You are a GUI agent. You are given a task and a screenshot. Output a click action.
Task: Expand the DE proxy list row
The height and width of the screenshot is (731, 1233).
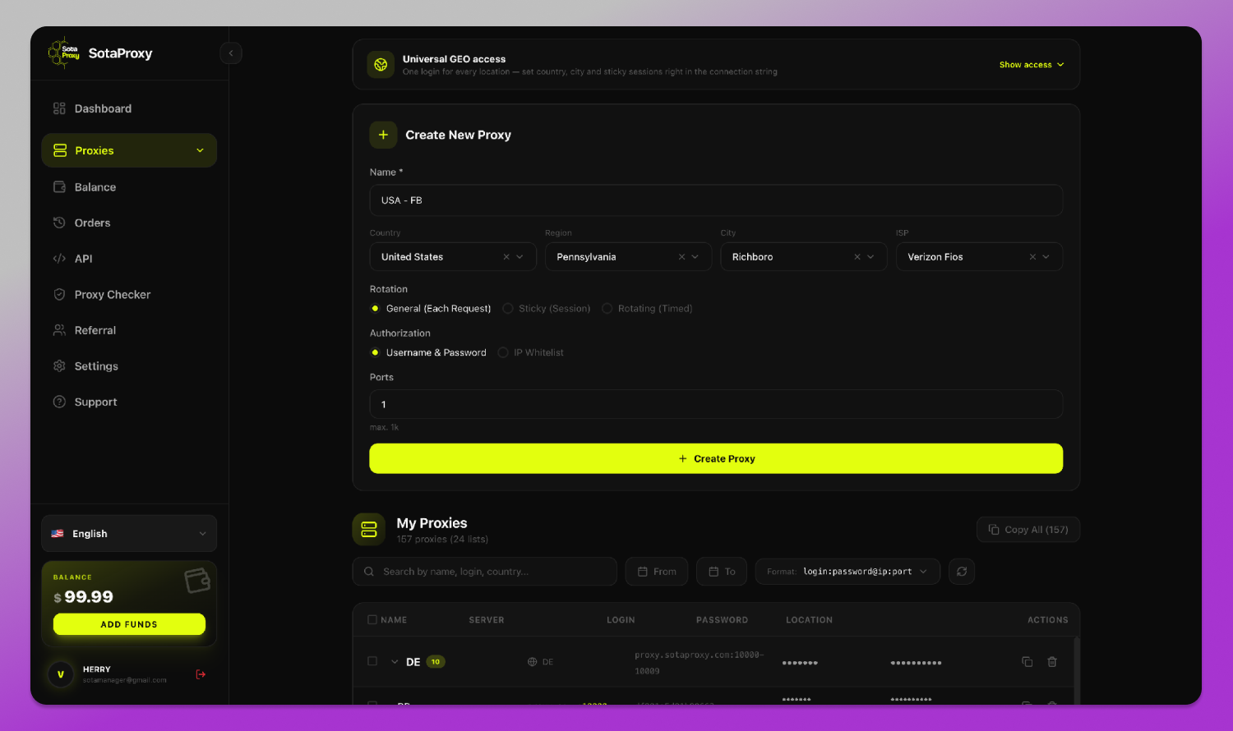click(x=395, y=662)
